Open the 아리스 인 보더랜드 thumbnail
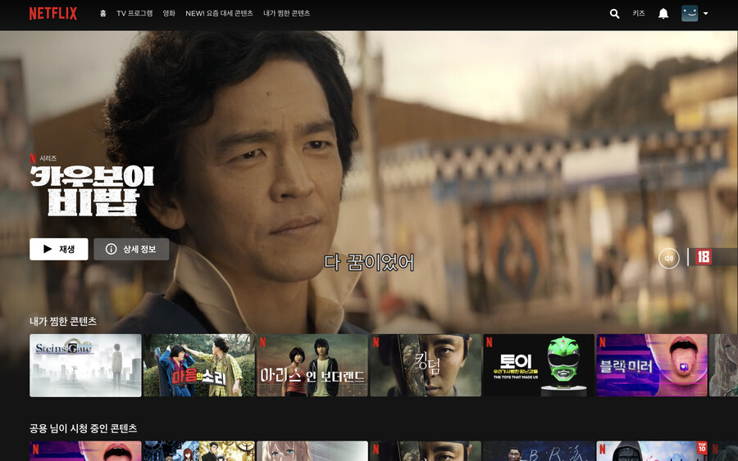The height and width of the screenshot is (461, 738). pos(312,365)
